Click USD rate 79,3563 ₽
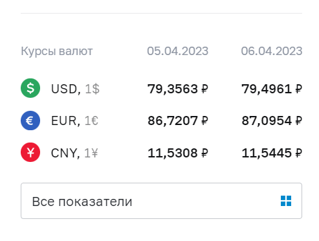This screenshot has width=319, height=241. [178, 89]
